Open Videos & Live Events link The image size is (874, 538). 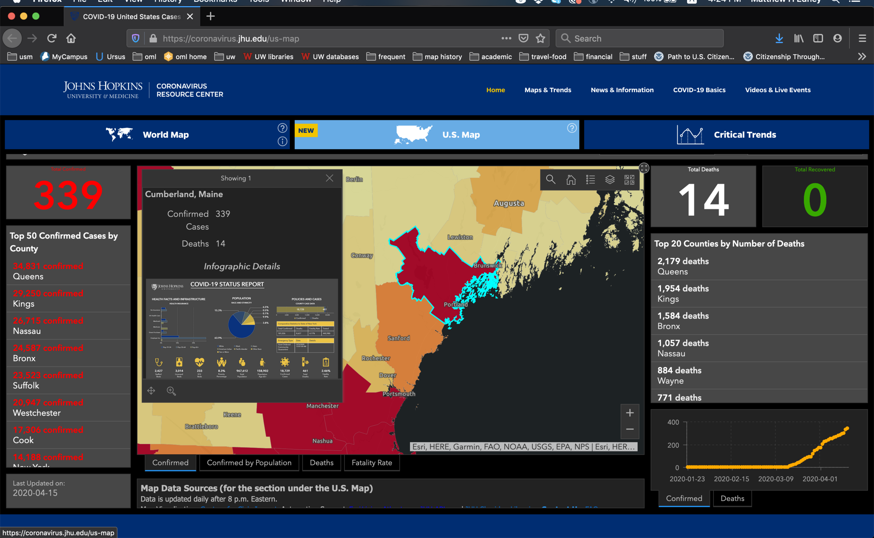pyautogui.click(x=778, y=90)
